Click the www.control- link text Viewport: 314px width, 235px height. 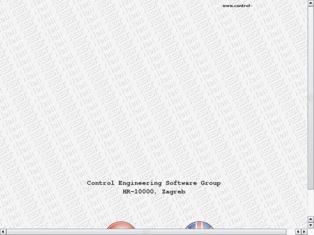(237, 6)
